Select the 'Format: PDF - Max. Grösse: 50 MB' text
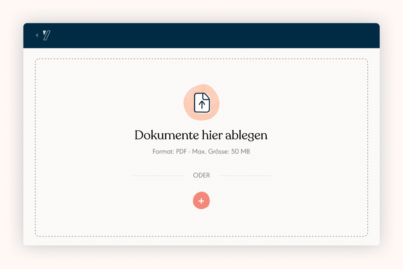The image size is (403, 269). tap(201, 152)
